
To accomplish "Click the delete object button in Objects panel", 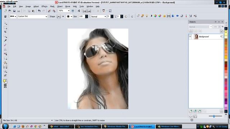I will click(x=221, y=111).
